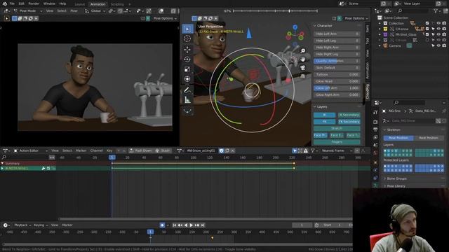Select the Annotate tool in viewport toolbar
The image size is (449, 252).
187,90
